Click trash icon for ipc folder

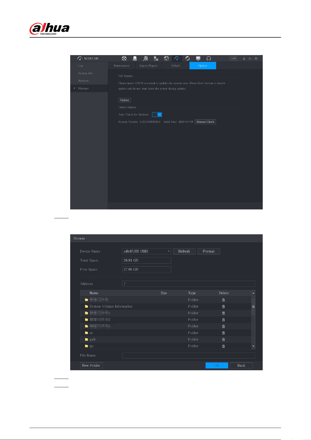[223, 346]
